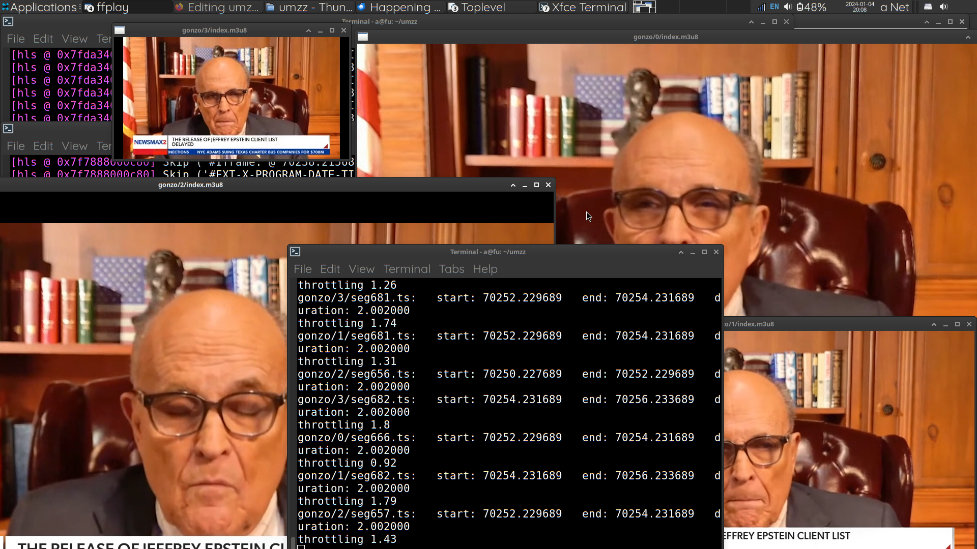977x549 pixels.
Task: Open the battery indicator showing 48%
Action: coord(812,7)
